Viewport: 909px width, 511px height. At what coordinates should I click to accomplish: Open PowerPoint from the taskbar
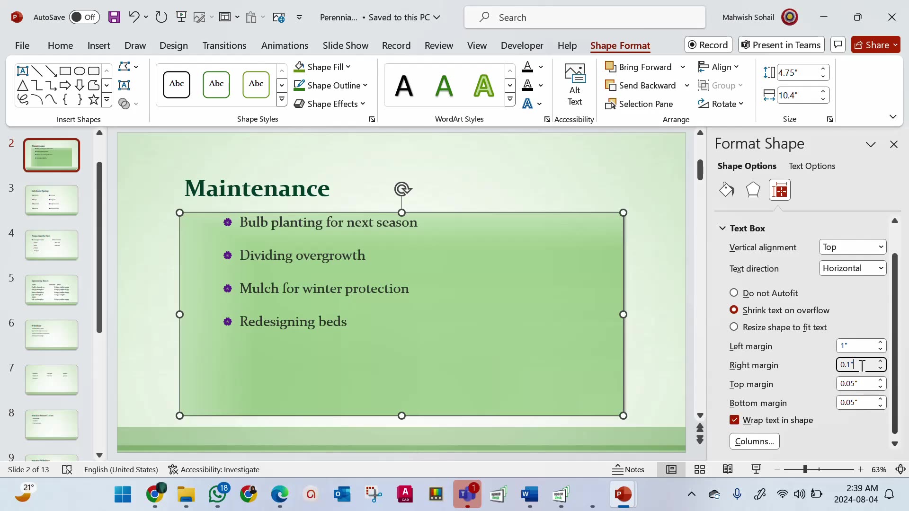tap(623, 494)
